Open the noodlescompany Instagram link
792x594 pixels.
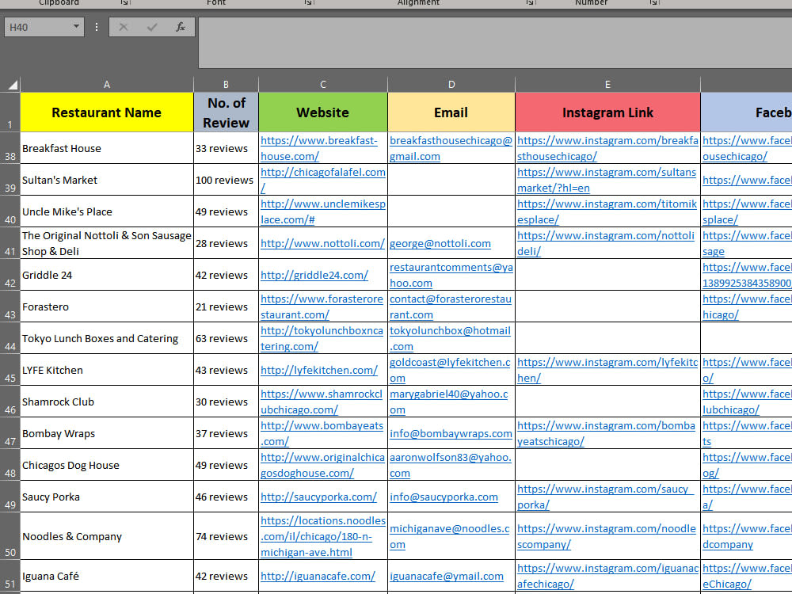pyautogui.click(x=607, y=536)
